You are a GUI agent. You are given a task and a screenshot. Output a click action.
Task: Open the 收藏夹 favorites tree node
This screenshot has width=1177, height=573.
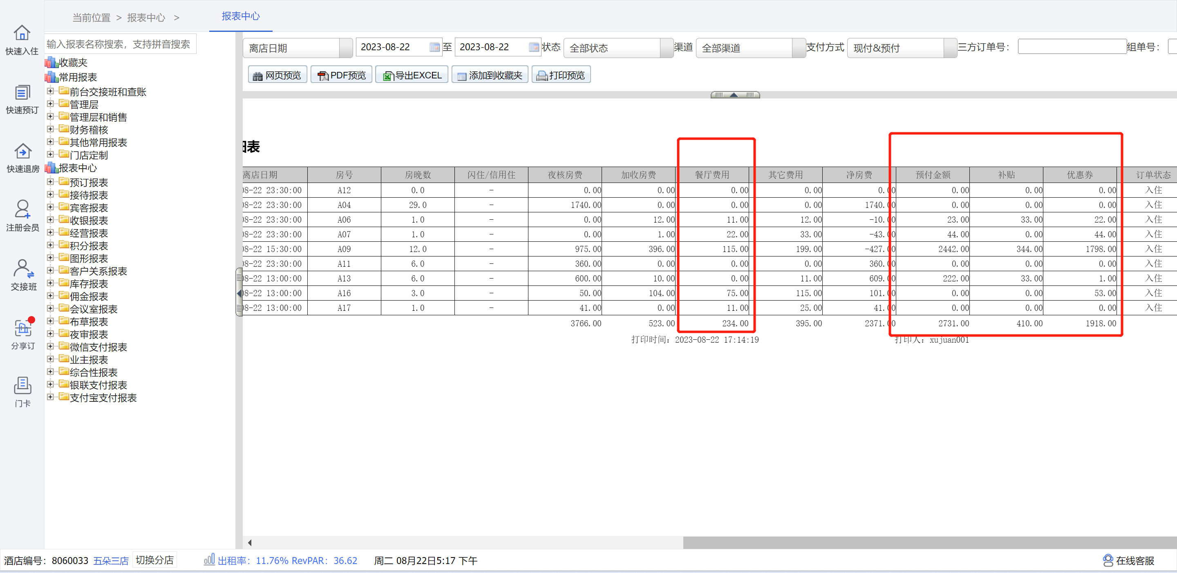pos(73,62)
